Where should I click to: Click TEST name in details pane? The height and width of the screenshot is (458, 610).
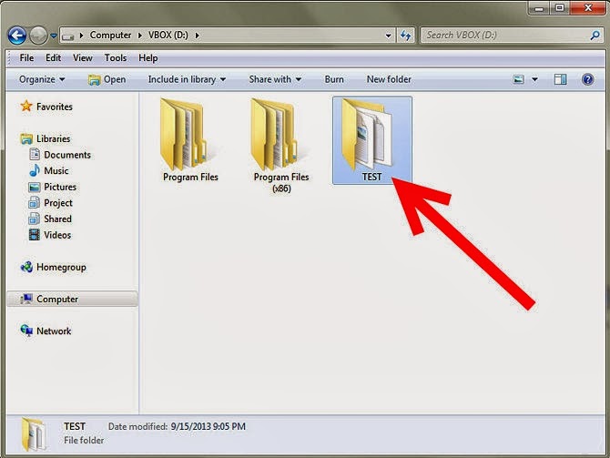(75, 426)
